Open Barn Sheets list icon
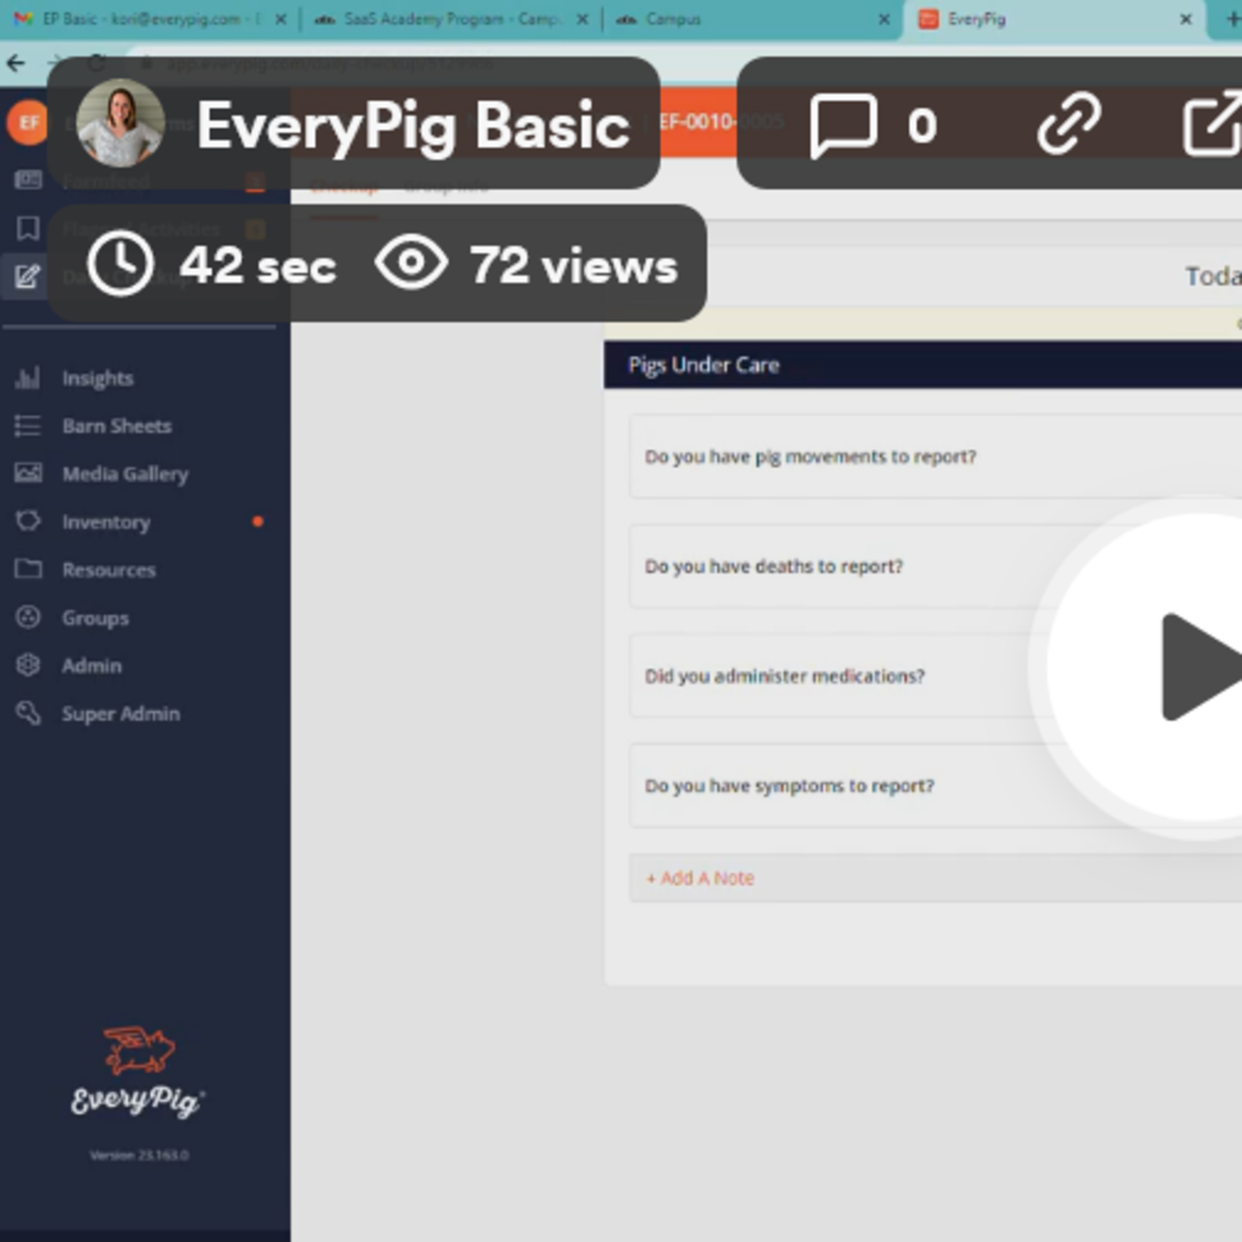Screen dimensions: 1242x1242 [28, 426]
